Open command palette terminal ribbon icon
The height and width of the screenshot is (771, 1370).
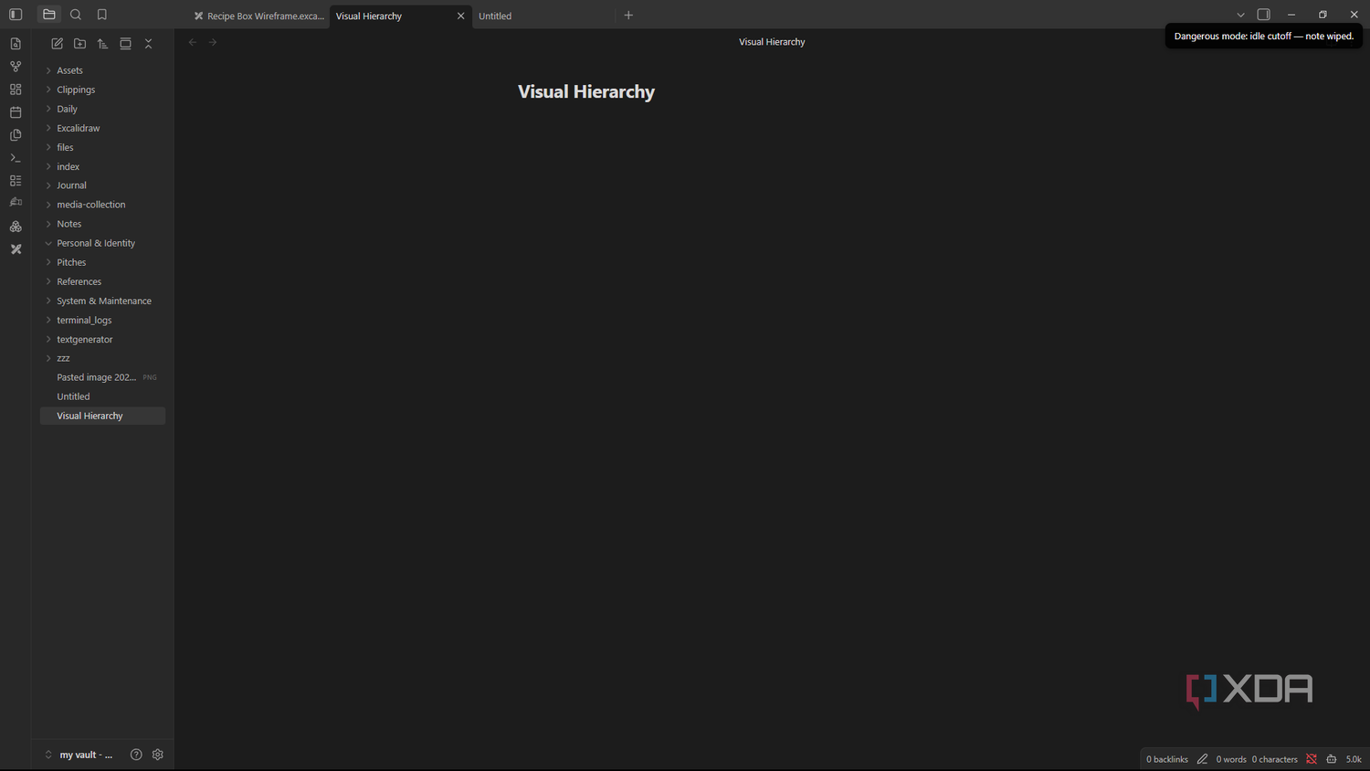click(x=16, y=158)
